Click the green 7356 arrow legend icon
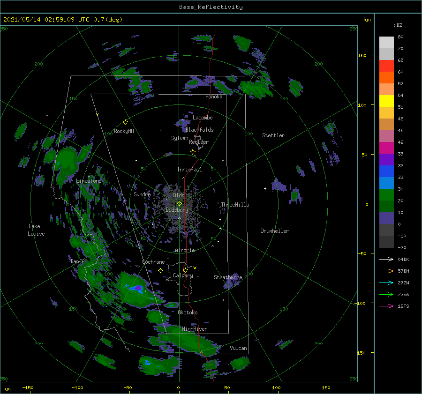 pyautogui.click(x=386, y=295)
